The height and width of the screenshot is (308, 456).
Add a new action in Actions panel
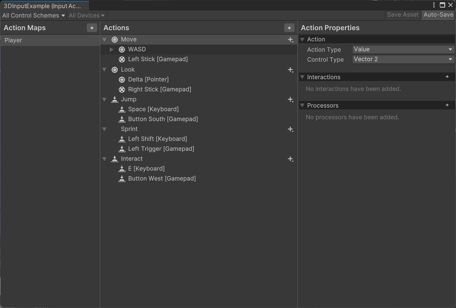[289, 28]
